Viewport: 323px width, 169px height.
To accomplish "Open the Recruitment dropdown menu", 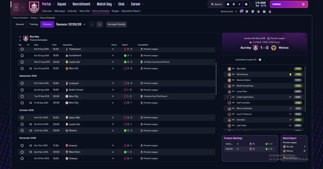I will click(x=83, y=4).
